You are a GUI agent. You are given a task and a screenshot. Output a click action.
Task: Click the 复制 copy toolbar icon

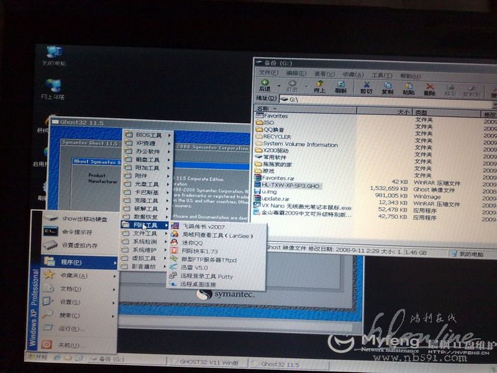[387, 88]
